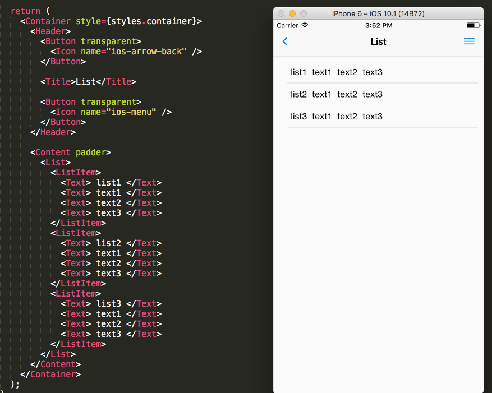The image size is (492, 393).
Task: Click the 'list2' Text line in code
Action: [x=111, y=243]
